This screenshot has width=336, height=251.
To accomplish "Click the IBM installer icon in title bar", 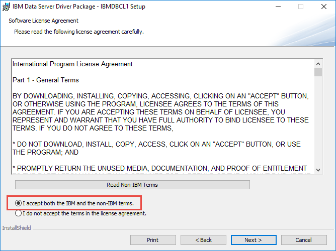I will click(6, 7).
